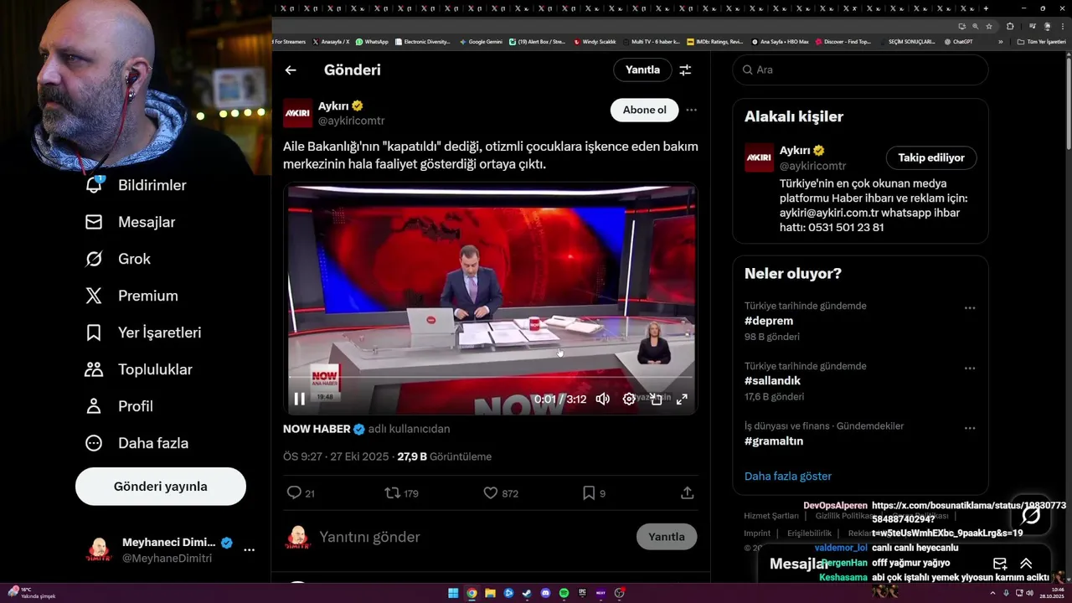Click the Yanıtla button at top
This screenshot has height=603, width=1072.
[x=642, y=70]
